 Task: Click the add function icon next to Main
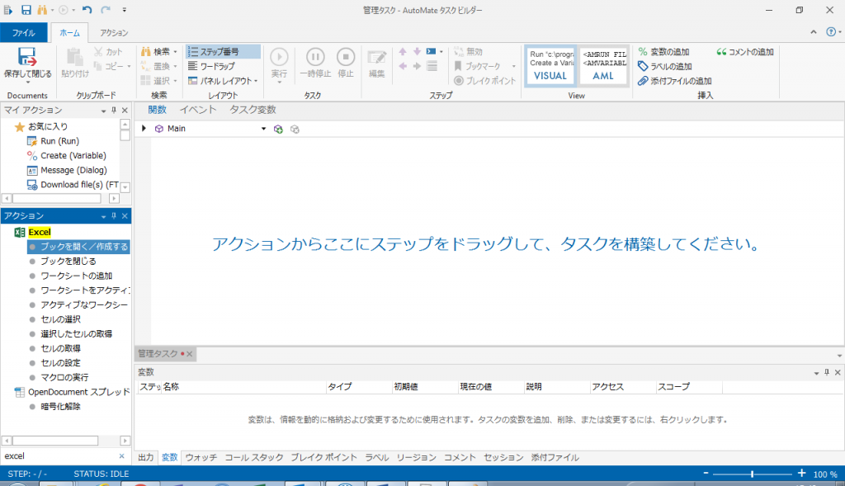click(x=278, y=129)
